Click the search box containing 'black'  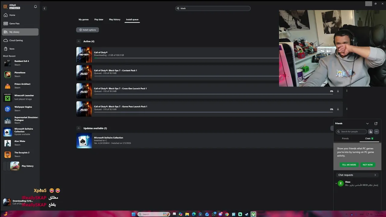pos(213,8)
